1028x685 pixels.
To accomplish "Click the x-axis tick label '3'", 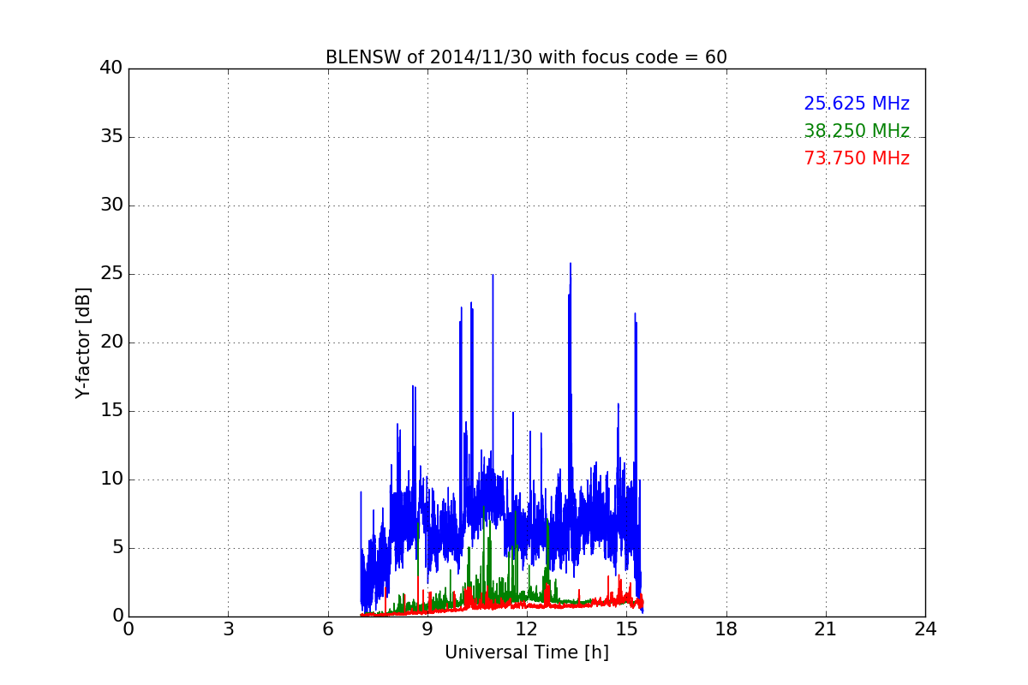I will 228,629.
